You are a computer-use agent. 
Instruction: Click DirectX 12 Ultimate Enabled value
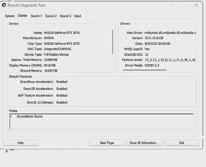pos(62,103)
